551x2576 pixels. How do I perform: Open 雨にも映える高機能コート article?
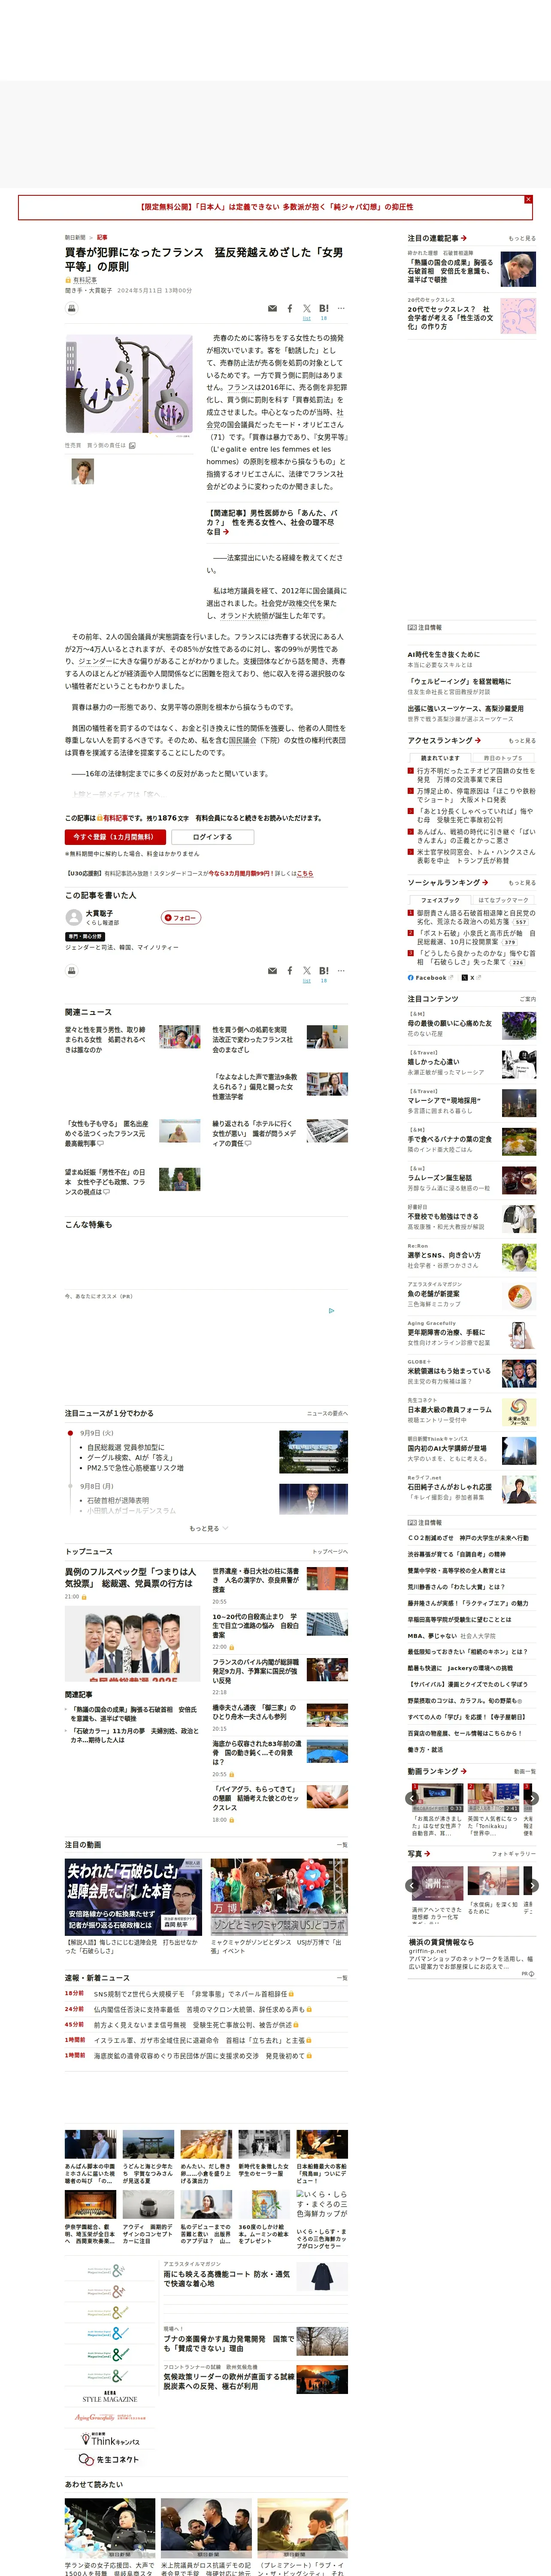coord(227,2279)
